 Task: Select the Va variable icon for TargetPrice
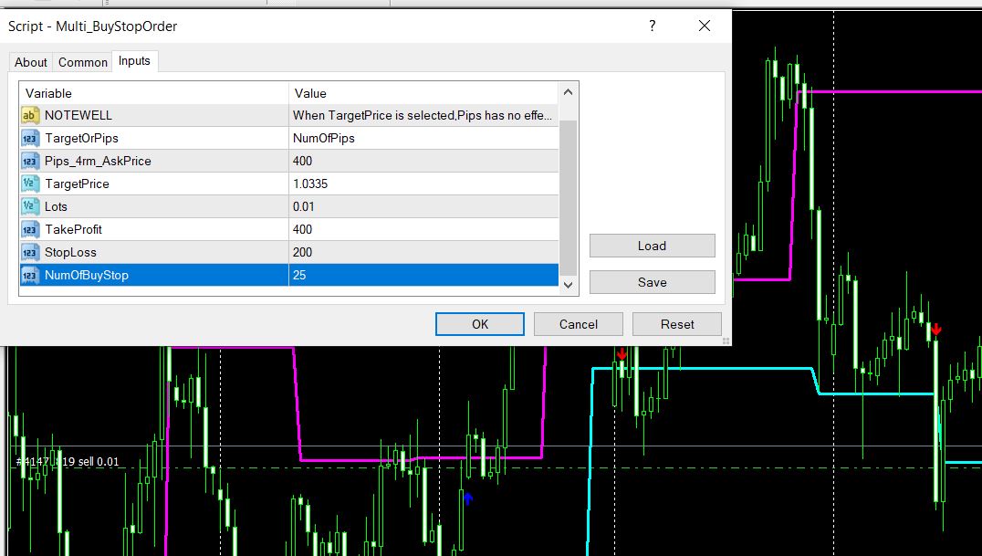[x=31, y=184]
